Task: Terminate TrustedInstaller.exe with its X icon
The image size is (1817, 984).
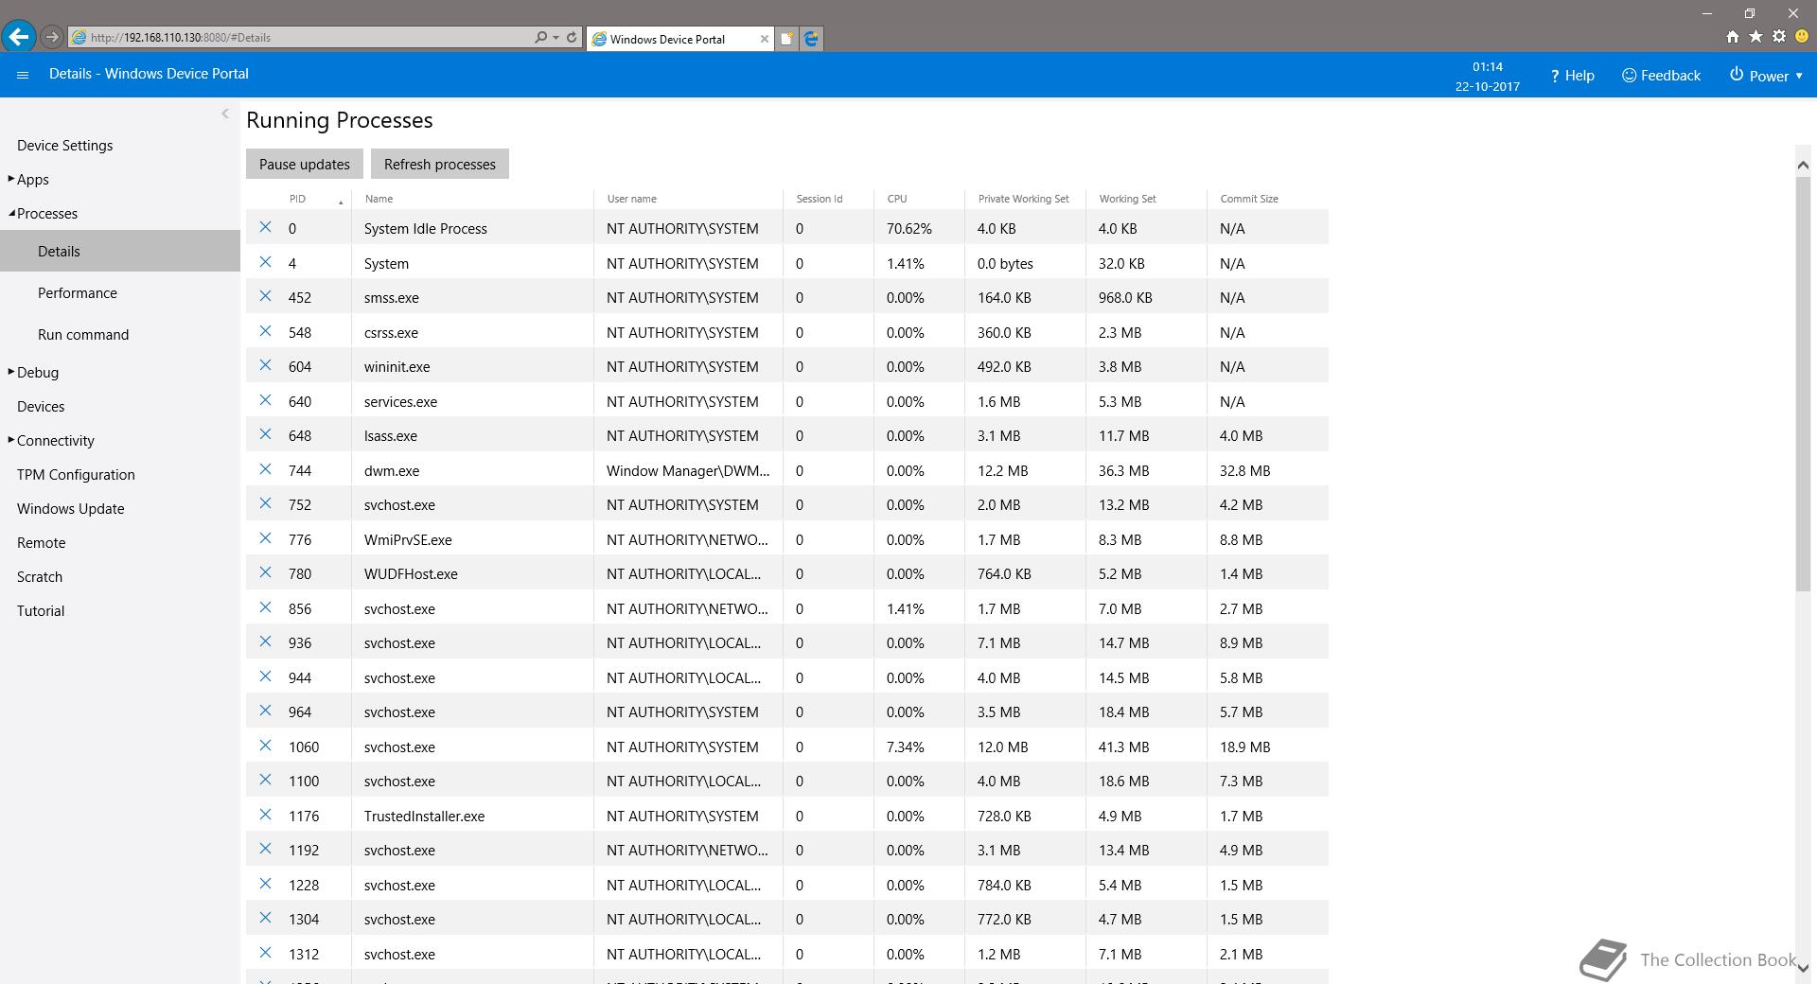Action: click(266, 815)
